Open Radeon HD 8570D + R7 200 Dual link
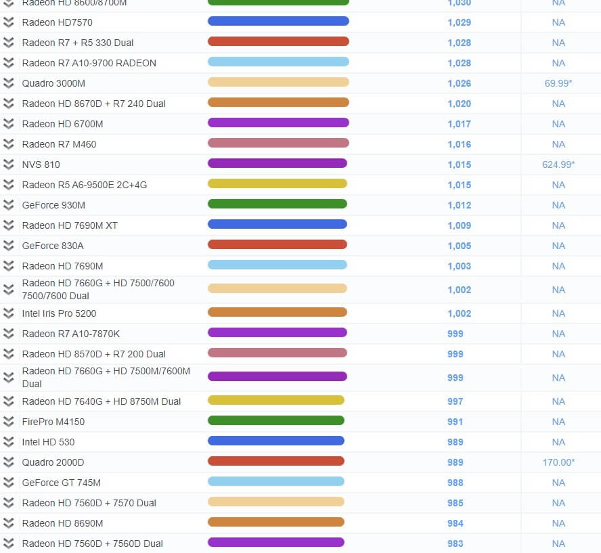601x553 pixels. point(94,354)
